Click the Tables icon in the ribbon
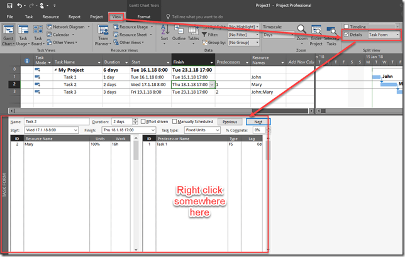Screen dimensions: 405x257 [x=194, y=31]
